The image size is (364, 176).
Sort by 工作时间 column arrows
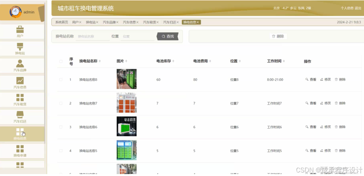(x=284, y=61)
